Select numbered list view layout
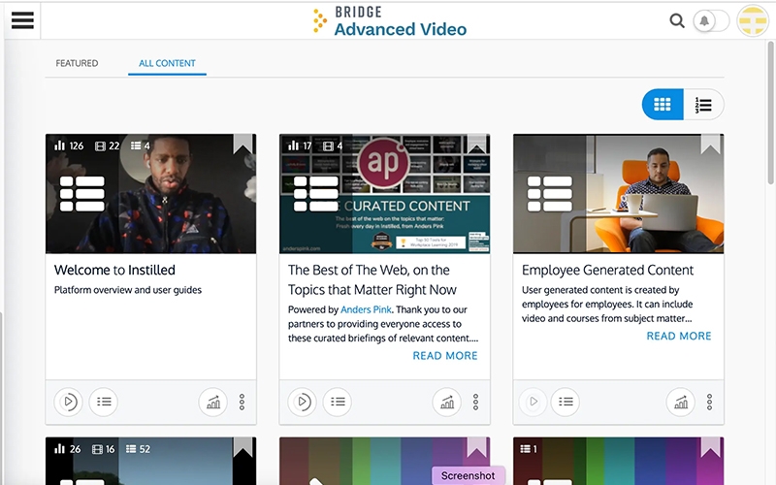Screen dimensions: 776x485 point(704,105)
